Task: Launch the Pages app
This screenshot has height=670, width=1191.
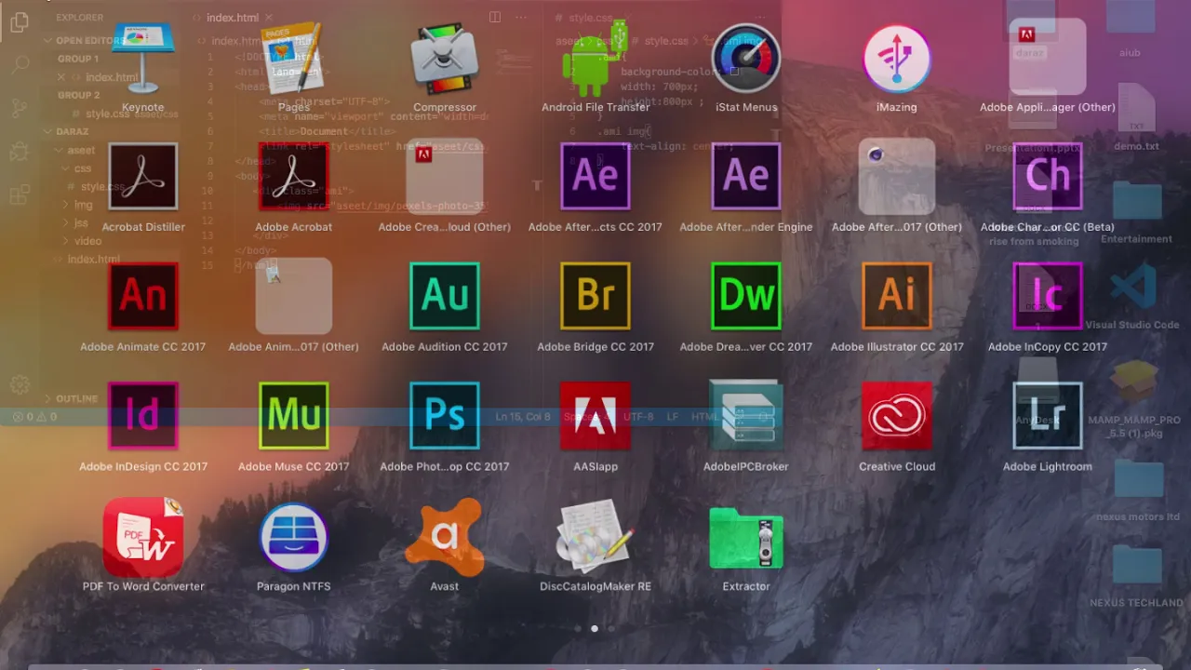Action: (x=294, y=58)
